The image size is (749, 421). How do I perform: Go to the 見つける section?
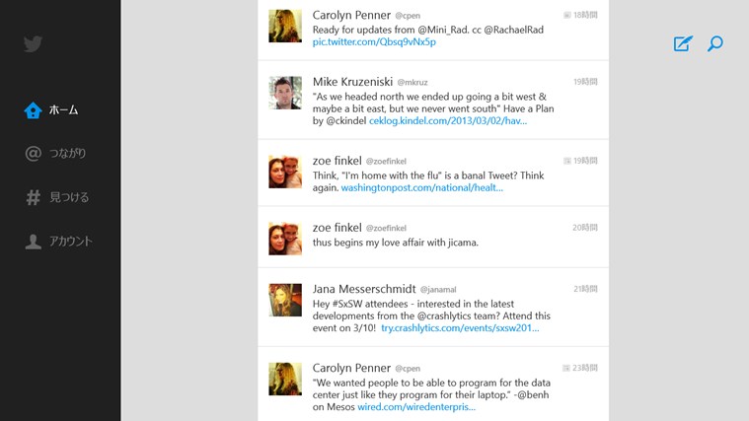tap(69, 197)
